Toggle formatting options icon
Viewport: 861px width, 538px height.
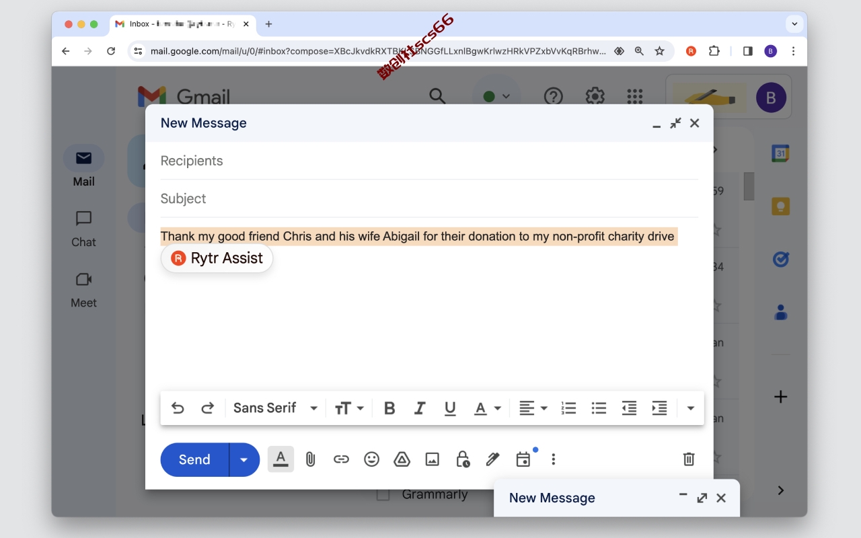281,459
